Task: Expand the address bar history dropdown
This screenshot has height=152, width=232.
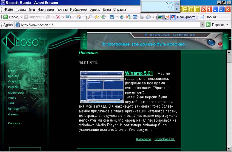Action: 202,25
